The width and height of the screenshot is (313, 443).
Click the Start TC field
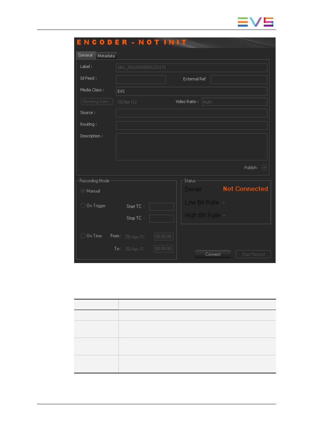[x=161, y=207]
